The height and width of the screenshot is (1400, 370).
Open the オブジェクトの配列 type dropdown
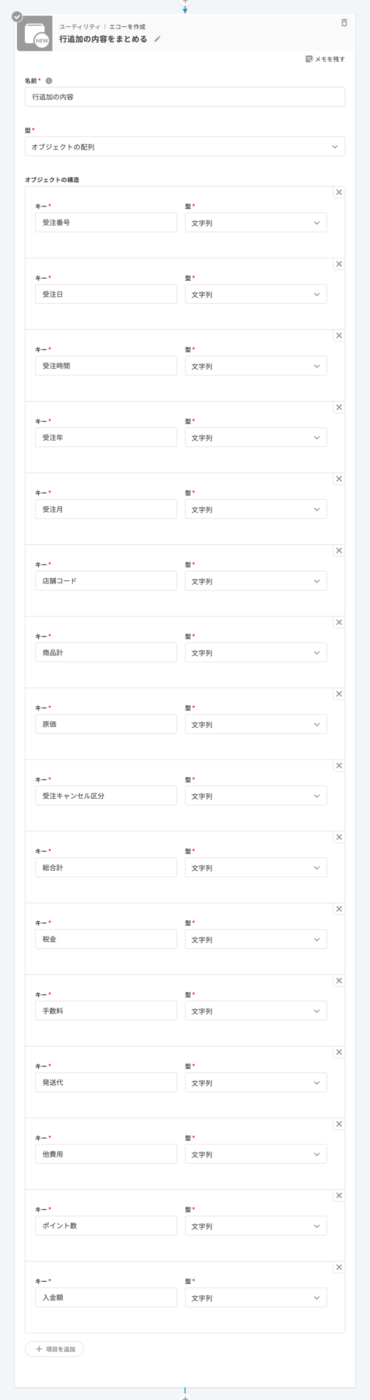pyautogui.click(x=184, y=147)
